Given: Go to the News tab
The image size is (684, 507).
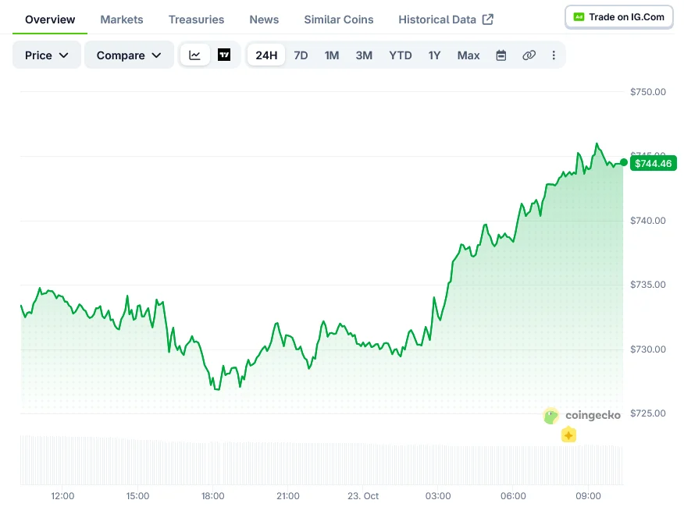Looking at the screenshot, I should pos(264,19).
